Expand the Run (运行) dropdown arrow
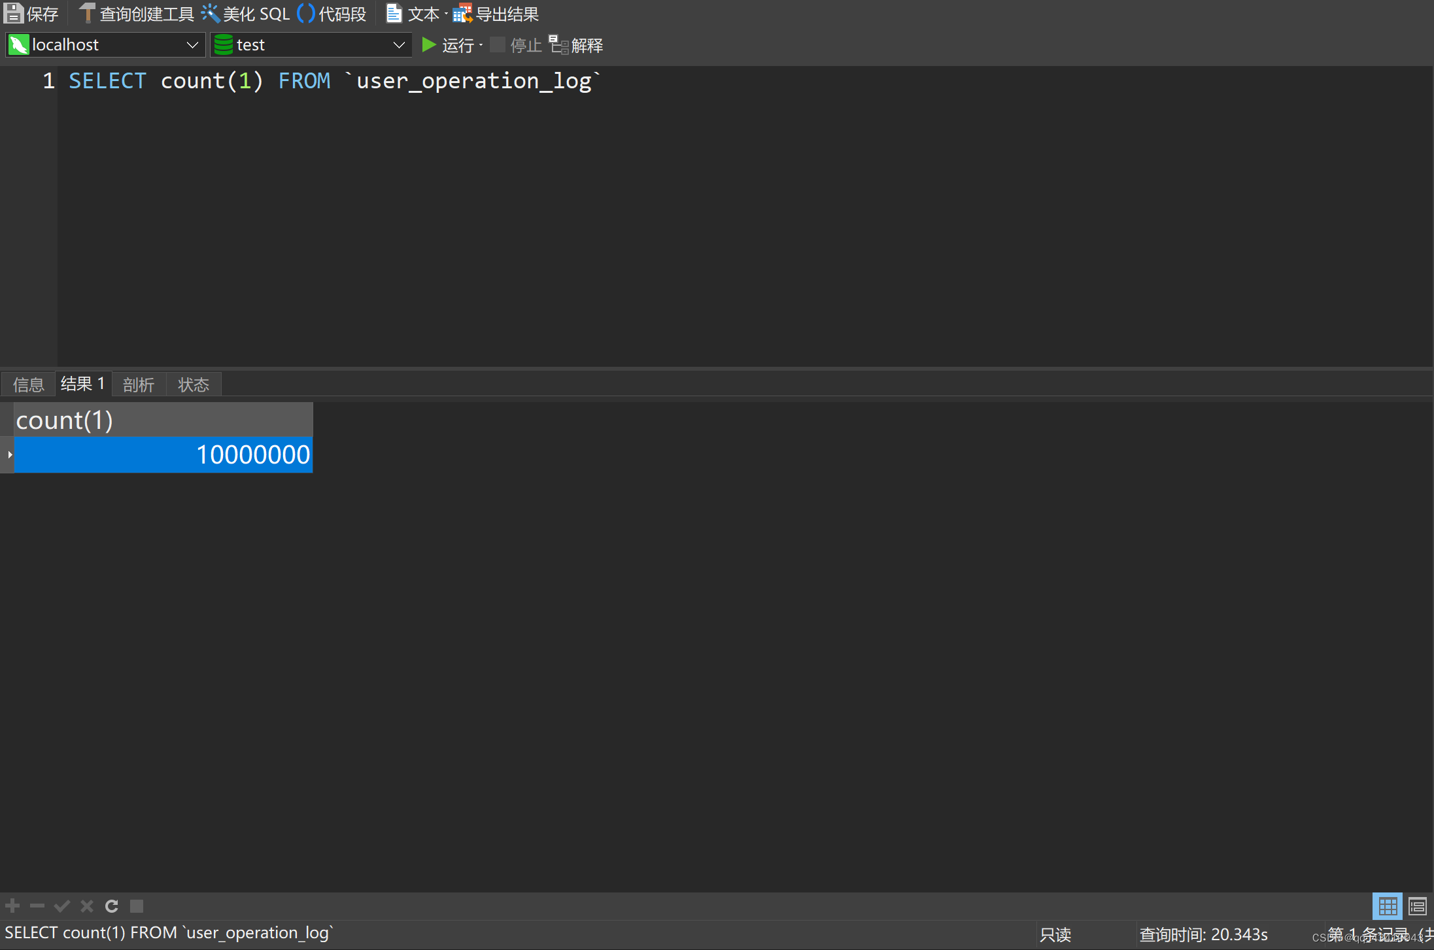Image resolution: width=1434 pixels, height=950 pixels. point(481,45)
